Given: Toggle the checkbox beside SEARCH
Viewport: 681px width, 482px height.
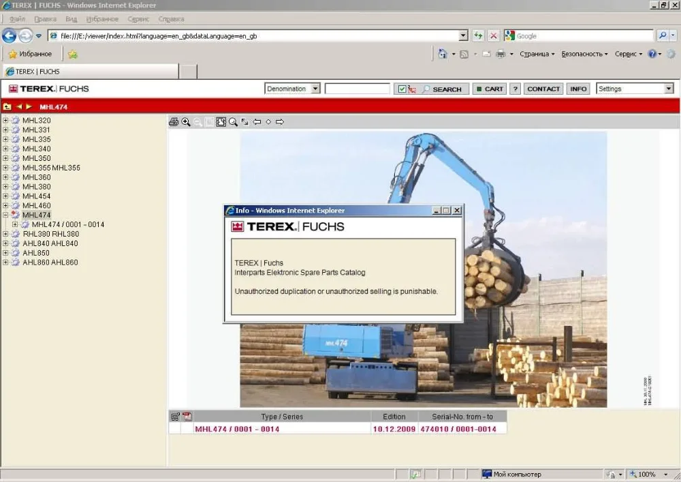Looking at the screenshot, I should pyautogui.click(x=402, y=89).
